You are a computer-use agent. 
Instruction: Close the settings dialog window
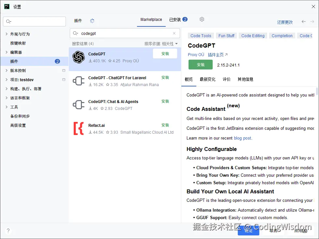313,7
